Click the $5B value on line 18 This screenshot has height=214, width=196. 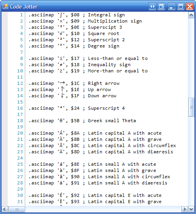tap(75, 121)
